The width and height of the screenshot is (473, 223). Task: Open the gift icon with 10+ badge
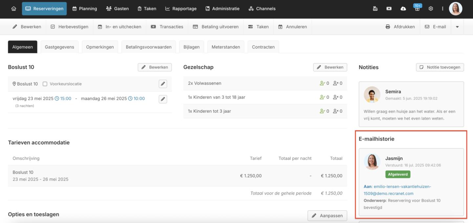417,9
